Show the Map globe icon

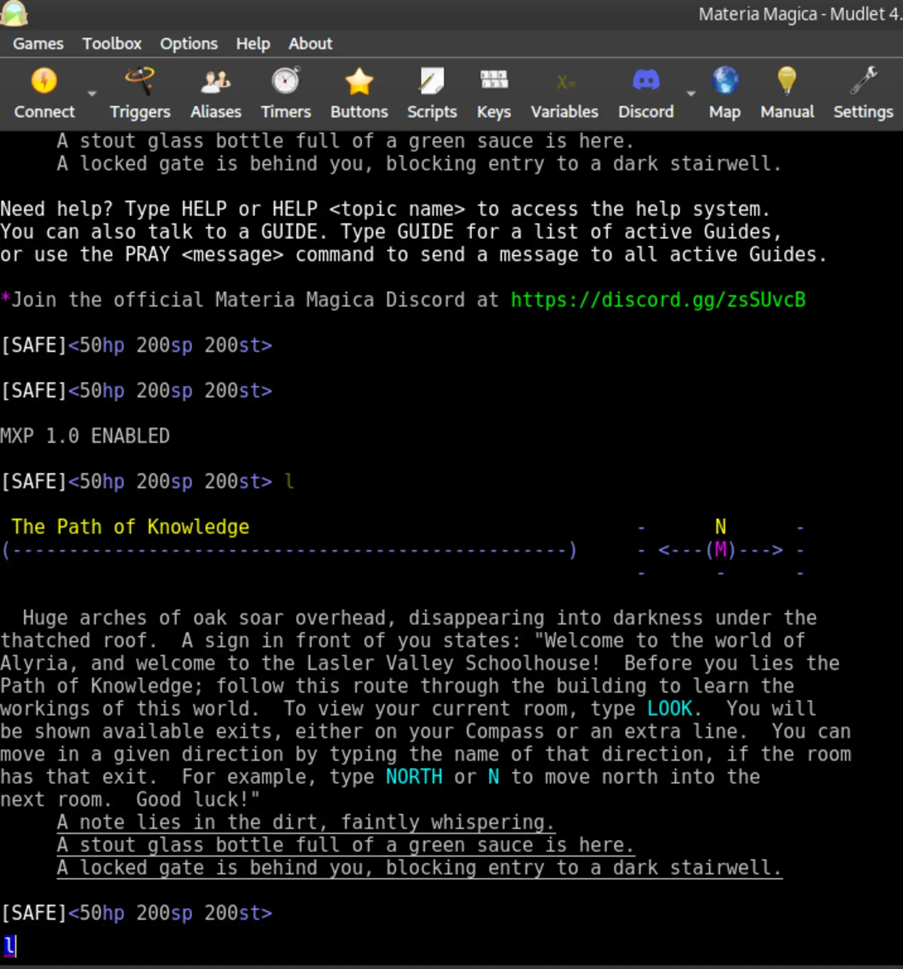pyautogui.click(x=725, y=80)
